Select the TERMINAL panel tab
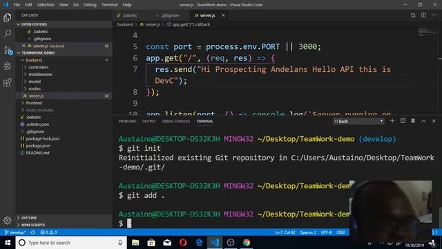Image resolution: width=442 pixels, height=249 pixels. 204,121
